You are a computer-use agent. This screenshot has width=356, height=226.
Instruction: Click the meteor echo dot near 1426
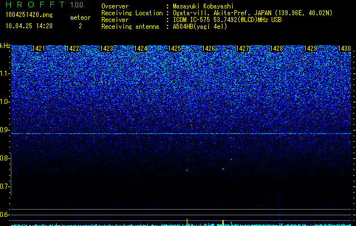point(223,169)
